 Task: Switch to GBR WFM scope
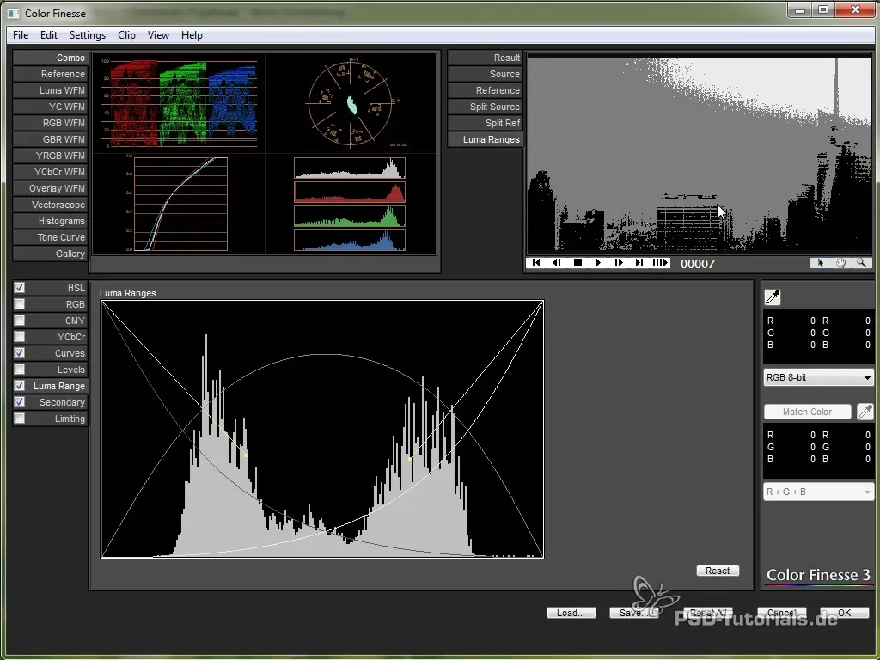[50, 139]
